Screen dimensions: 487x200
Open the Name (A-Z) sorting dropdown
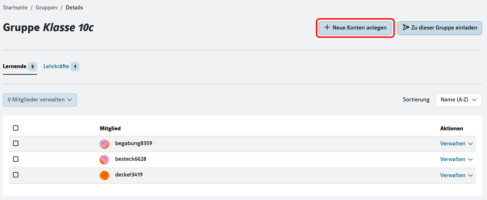458,100
